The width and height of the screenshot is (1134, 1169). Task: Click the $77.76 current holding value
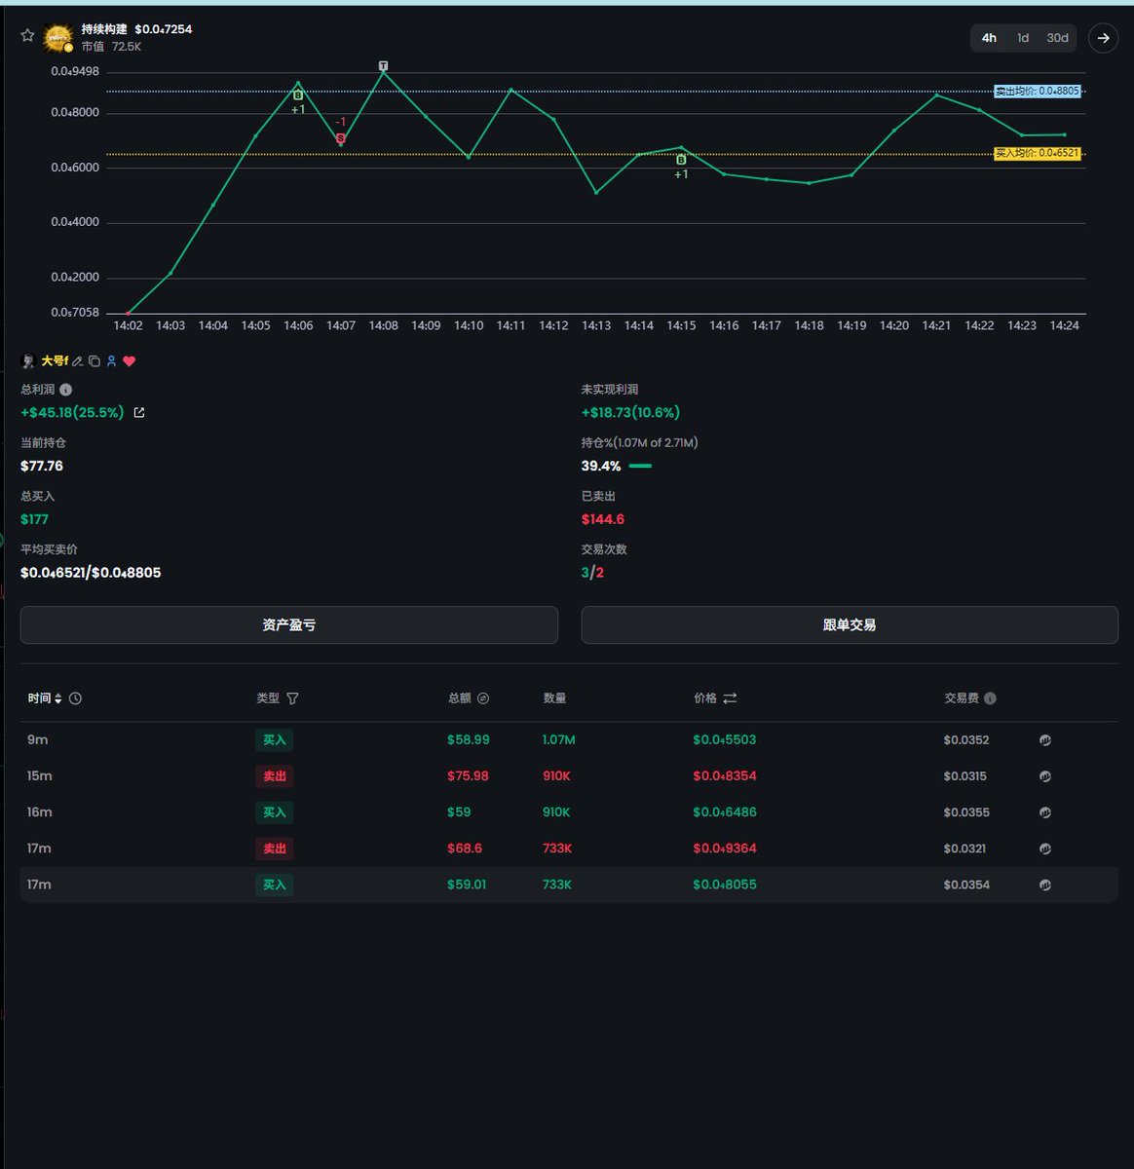[x=42, y=467]
